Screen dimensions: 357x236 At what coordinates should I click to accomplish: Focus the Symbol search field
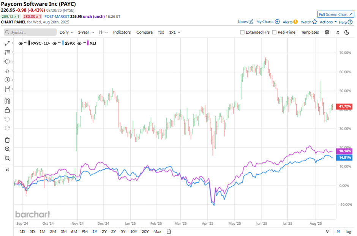click(30, 32)
